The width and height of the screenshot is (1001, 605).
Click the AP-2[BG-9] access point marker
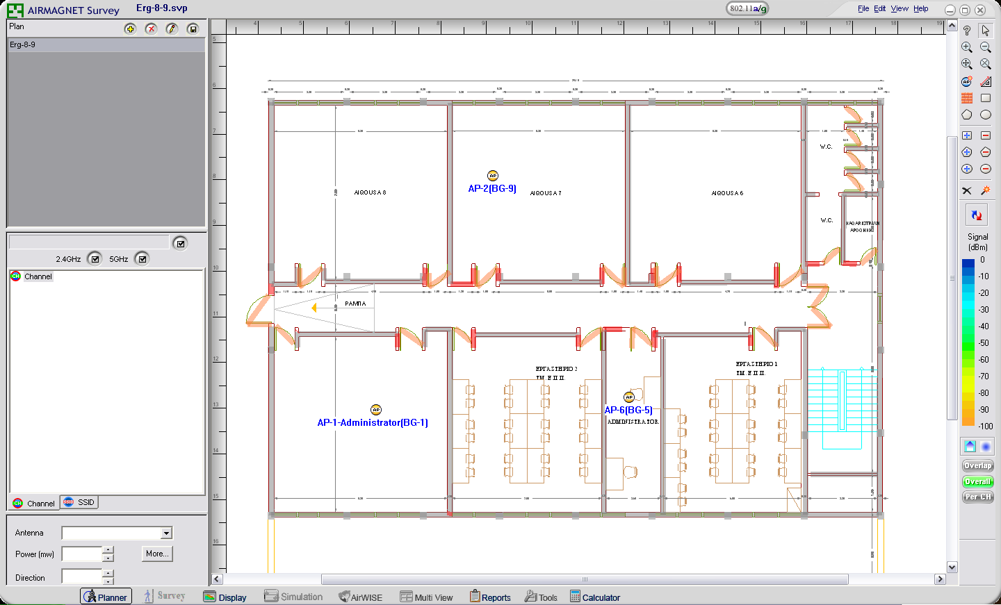click(493, 176)
